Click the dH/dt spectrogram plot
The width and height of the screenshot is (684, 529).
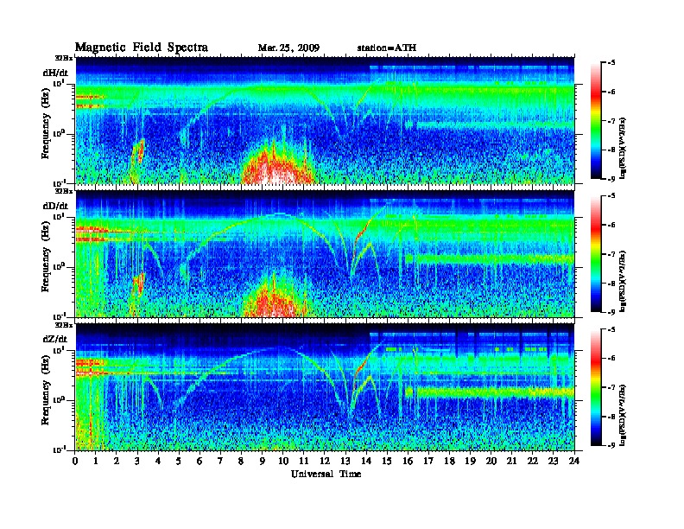click(x=325, y=120)
